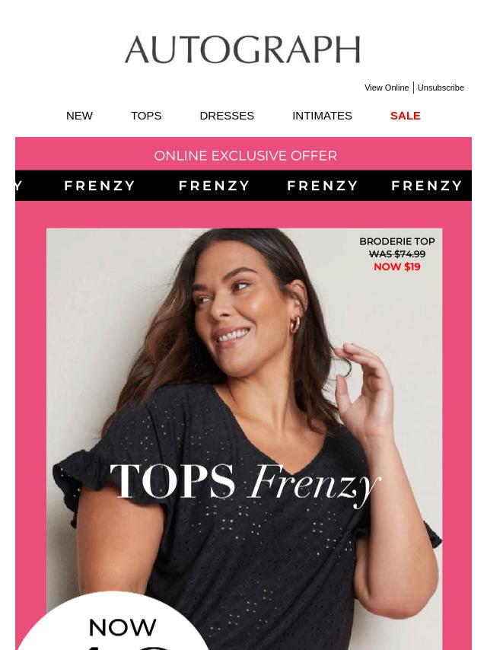The height and width of the screenshot is (650, 487).
Task: Click the Unsubscribe link
Action: 441,88
